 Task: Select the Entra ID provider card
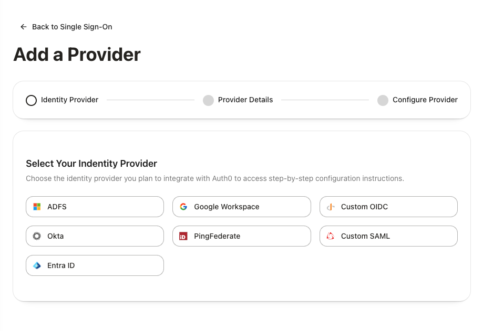pos(95,265)
